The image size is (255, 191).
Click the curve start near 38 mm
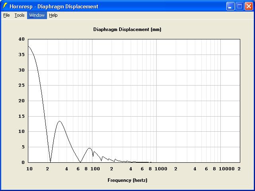(x=28, y=46)
